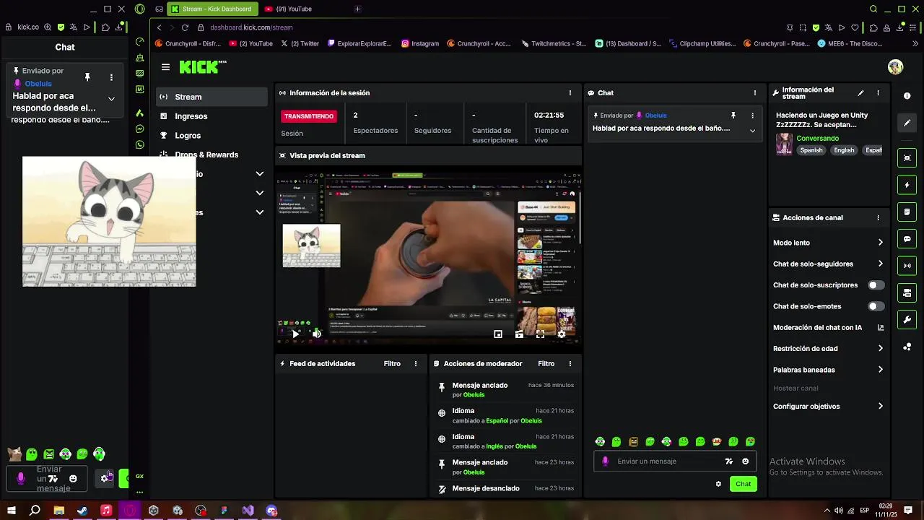The image size is (924, 520).
Task: Click the cat typing video thumbnail overlay
Action: pos(109,222)
